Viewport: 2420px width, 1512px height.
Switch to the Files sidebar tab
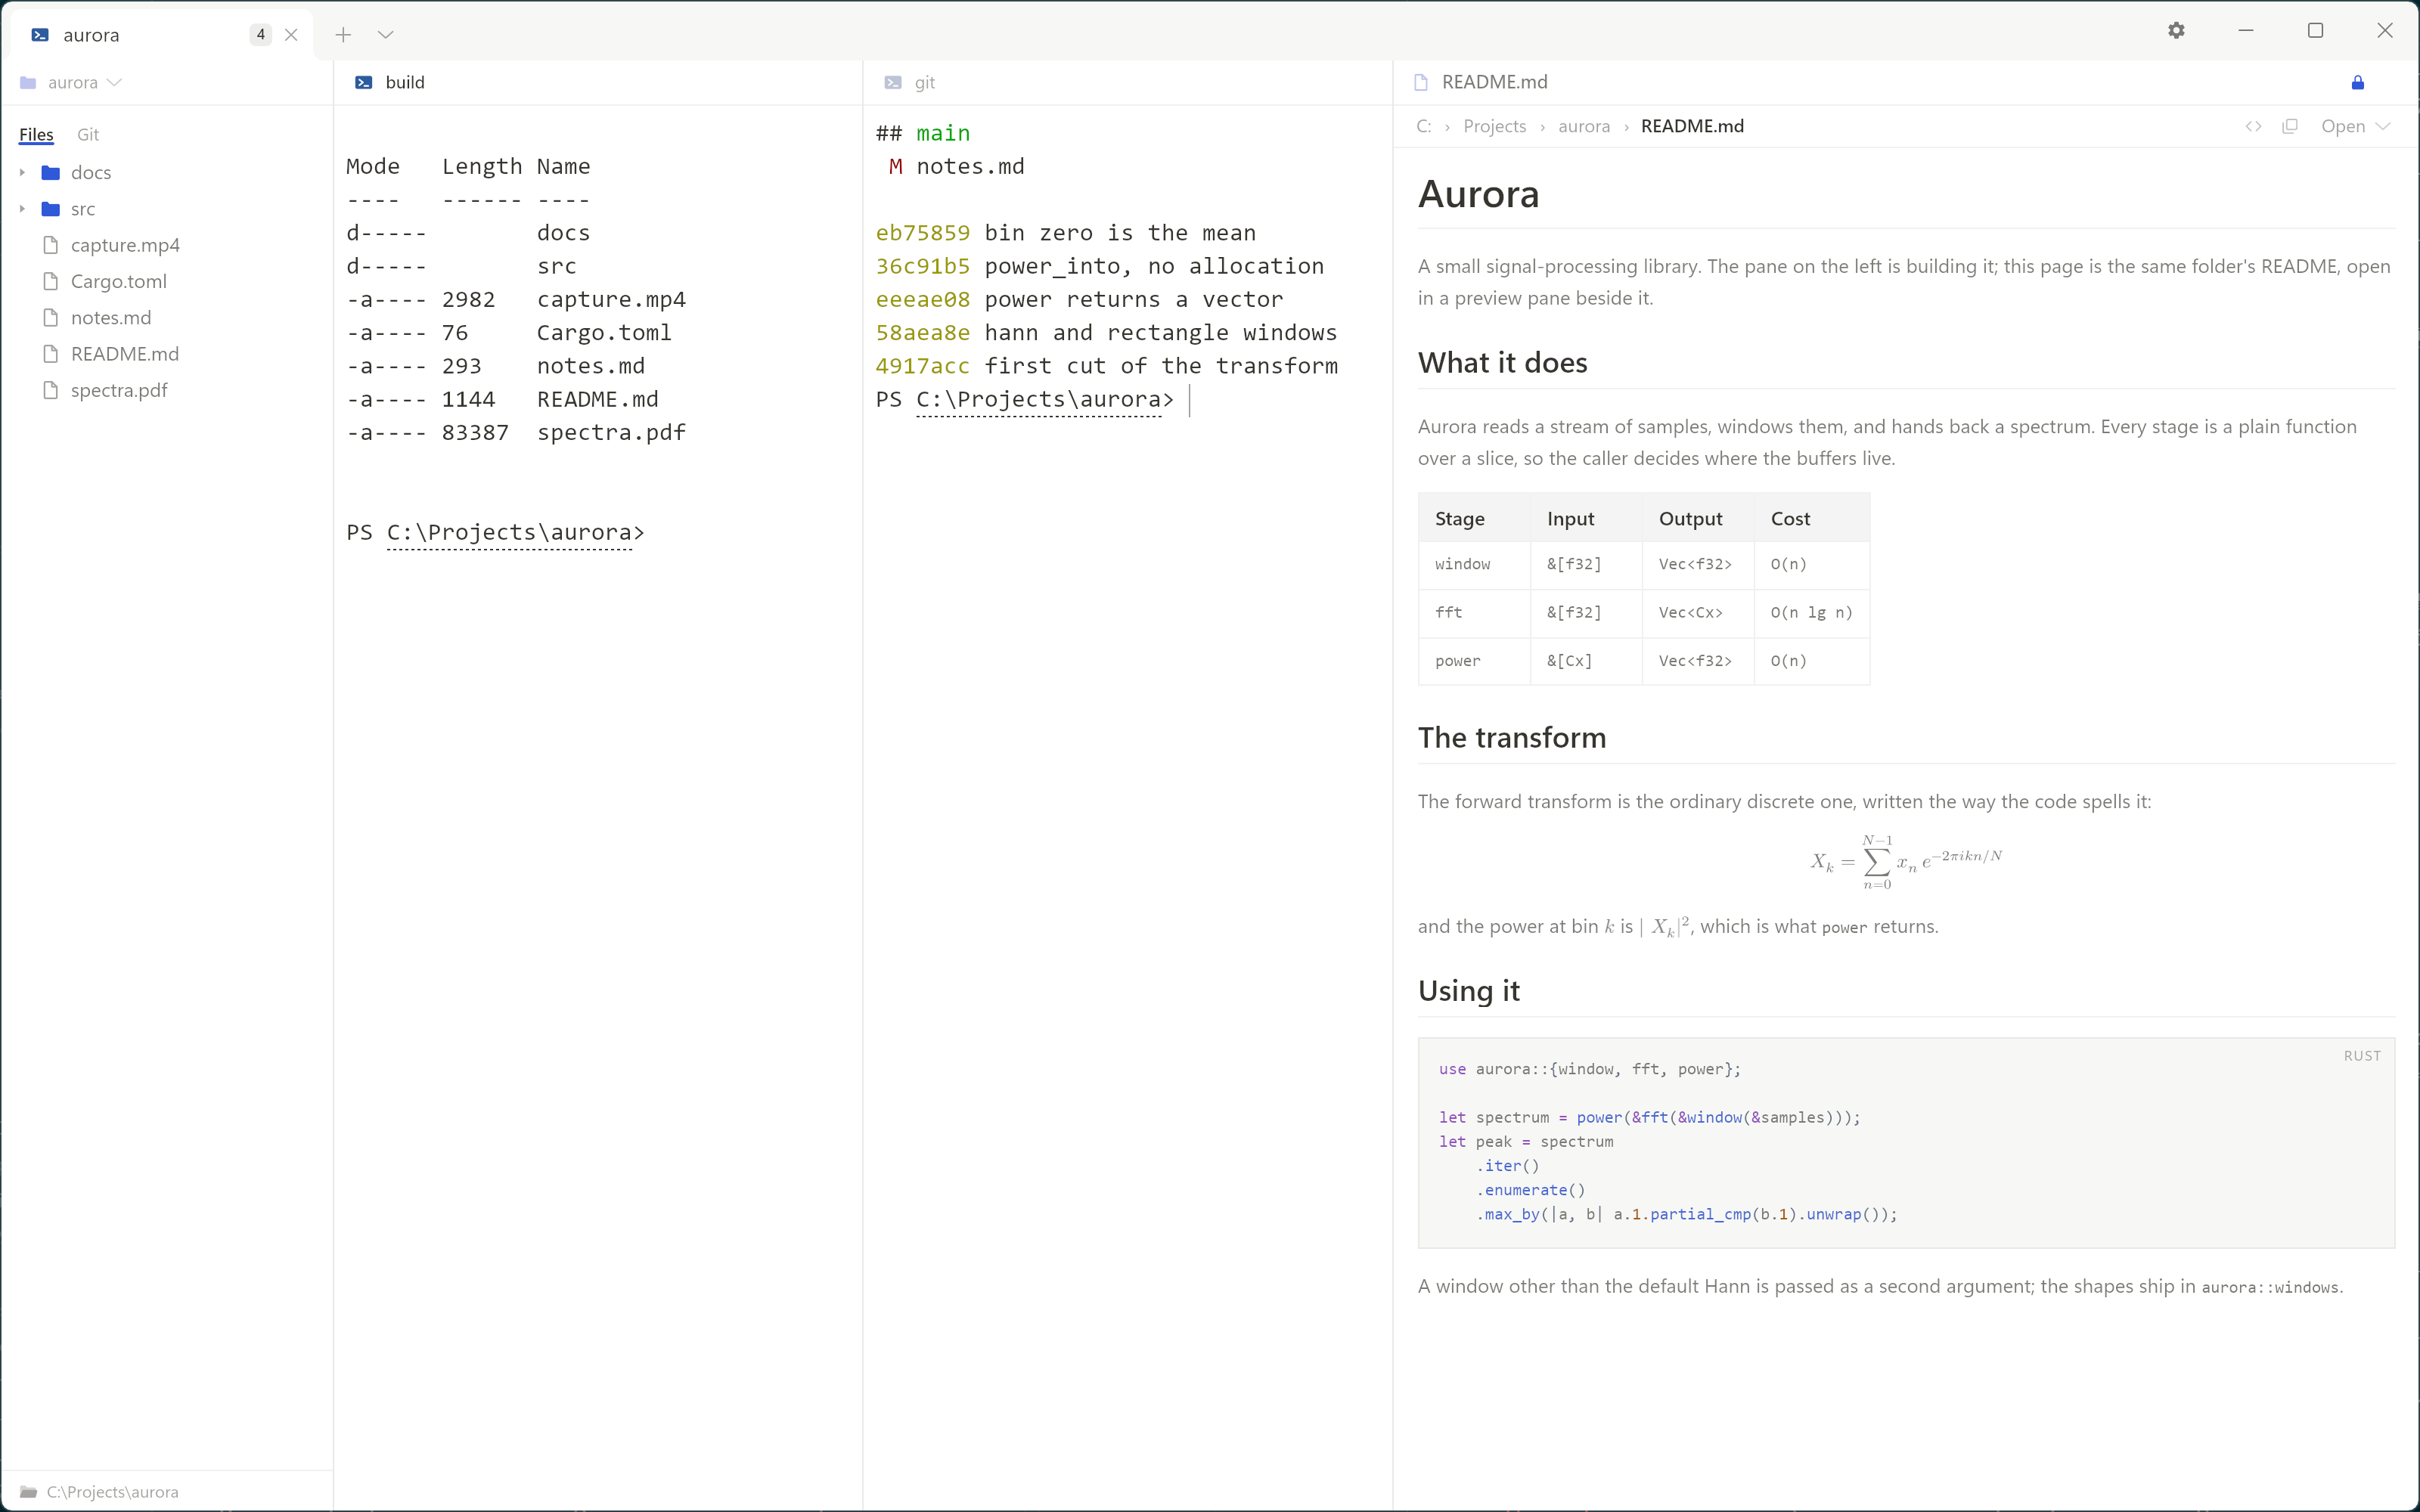click(36, 134)
